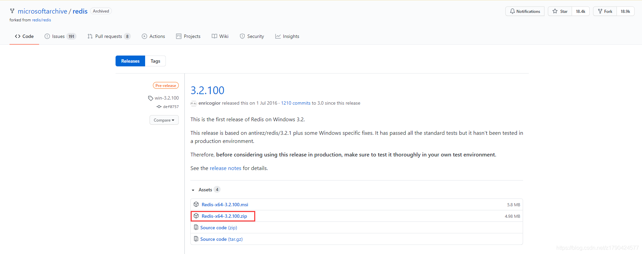
Task: Open the redis repository name link
Action: pos(80,11)
